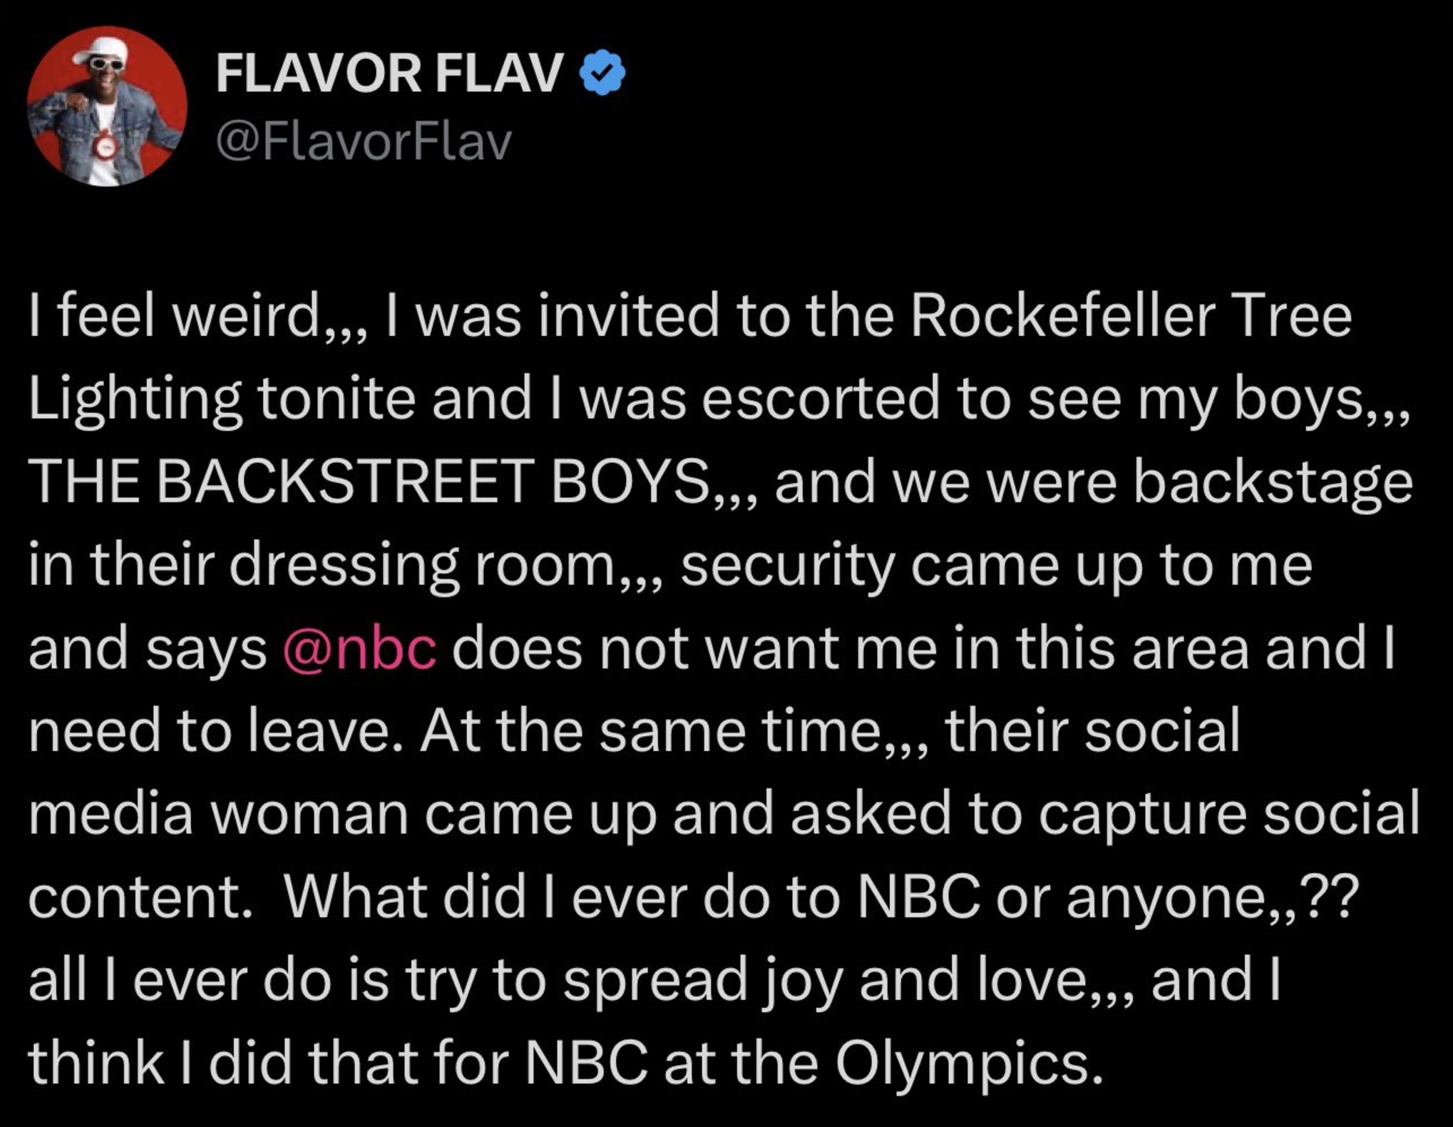Click the phrase "need to leave"
This screenshot has width=1453, height=1127.
[214, 731]
